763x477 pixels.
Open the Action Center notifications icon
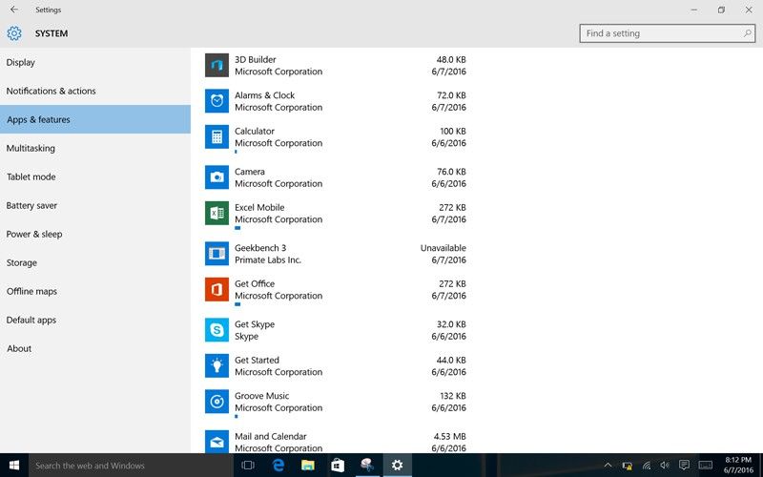[x=684, y=466]
